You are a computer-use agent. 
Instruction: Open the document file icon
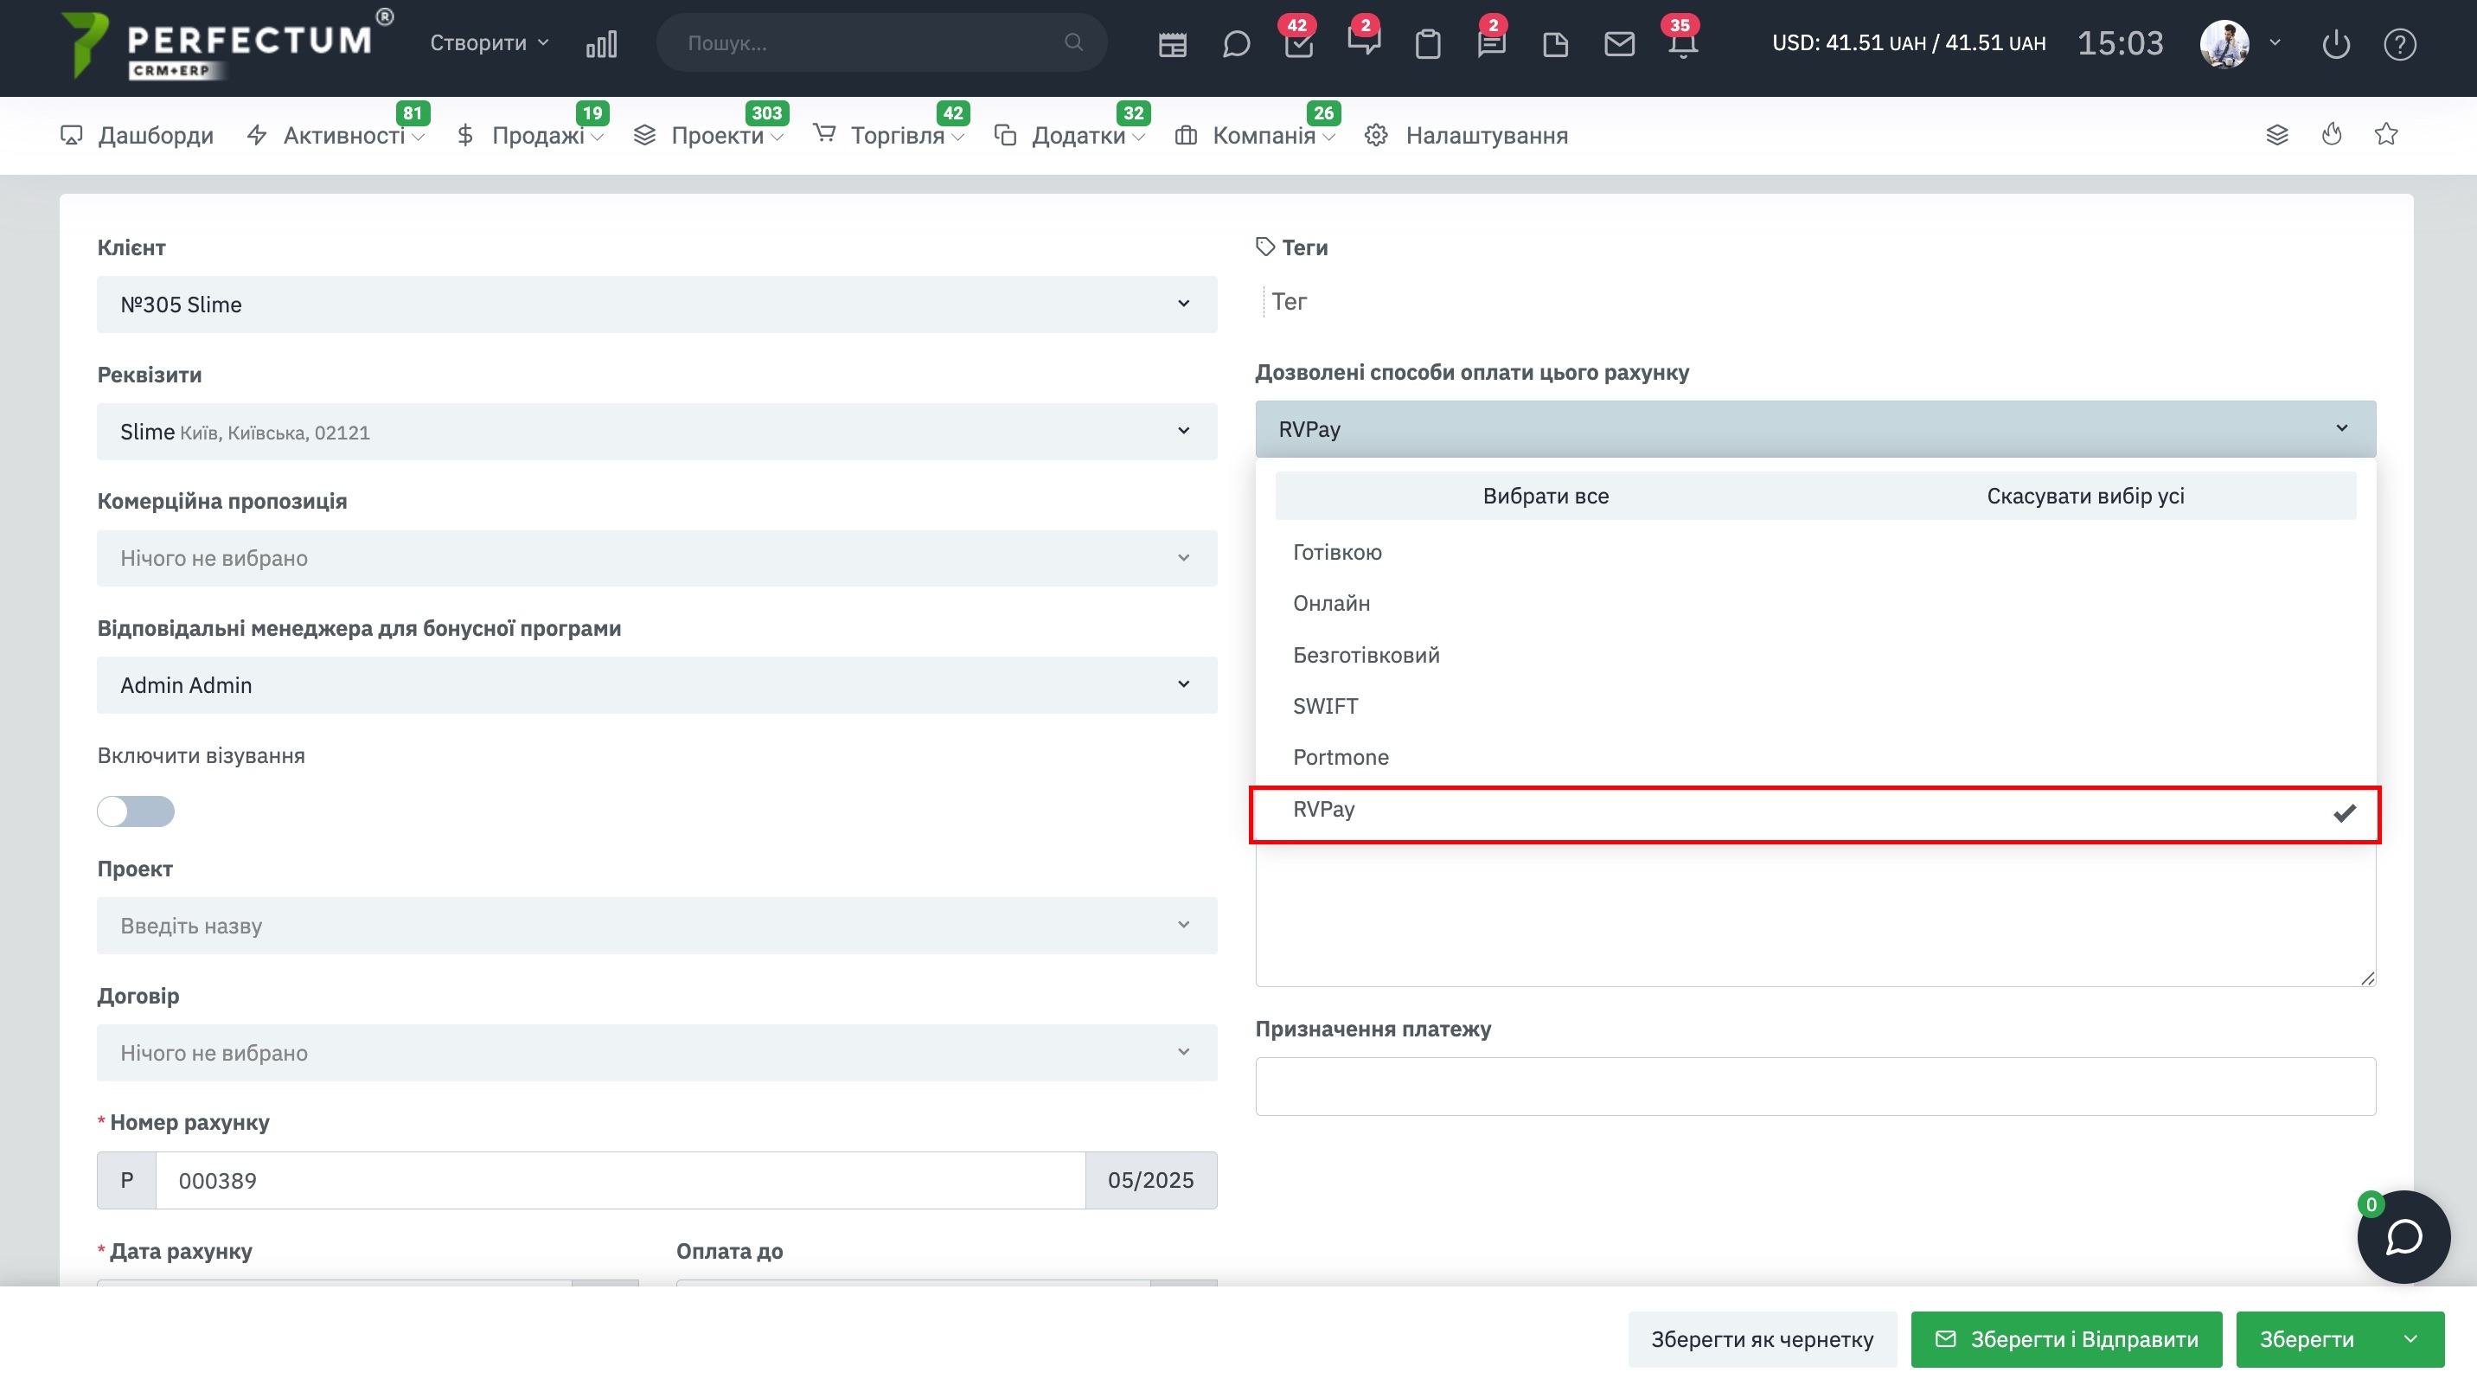(1555, 44)
